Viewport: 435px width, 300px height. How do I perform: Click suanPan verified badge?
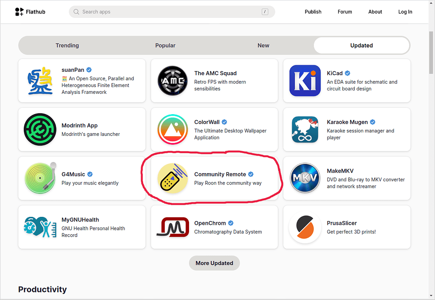pyautogui.click(x=89, y=70)
